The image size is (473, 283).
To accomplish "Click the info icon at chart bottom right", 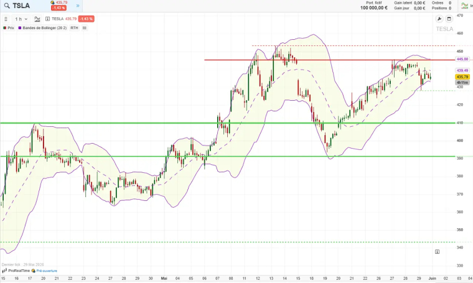I will point(437,252).
